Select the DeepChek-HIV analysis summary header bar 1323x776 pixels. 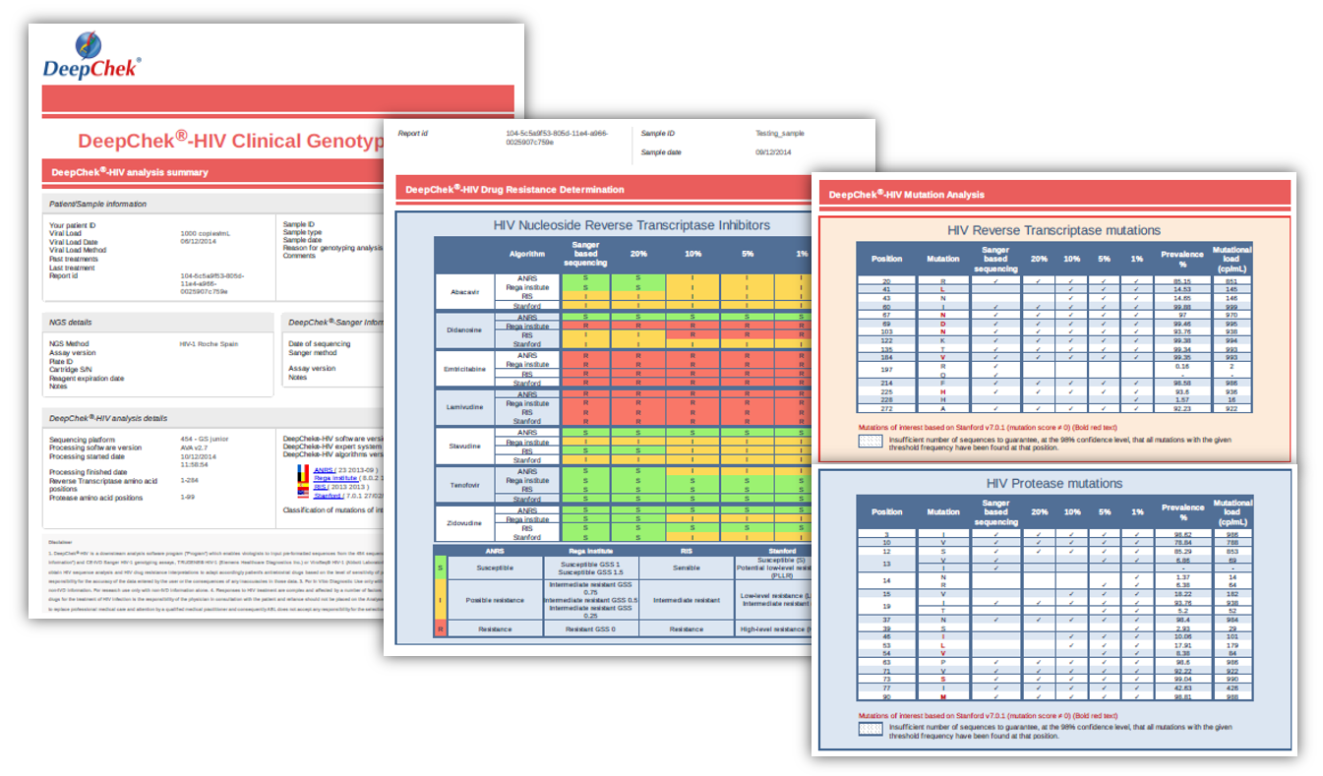(x=212, y=172)
